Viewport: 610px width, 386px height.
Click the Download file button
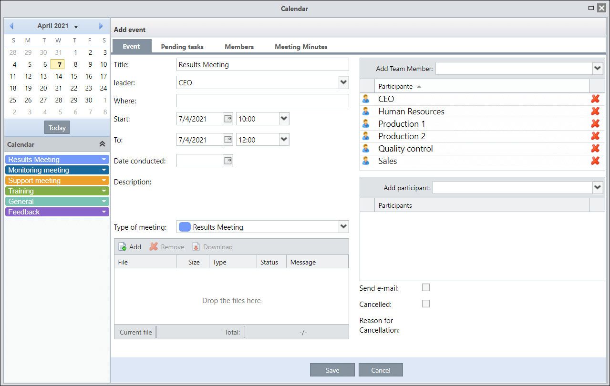pyautogui.click(x=212, y=247)
